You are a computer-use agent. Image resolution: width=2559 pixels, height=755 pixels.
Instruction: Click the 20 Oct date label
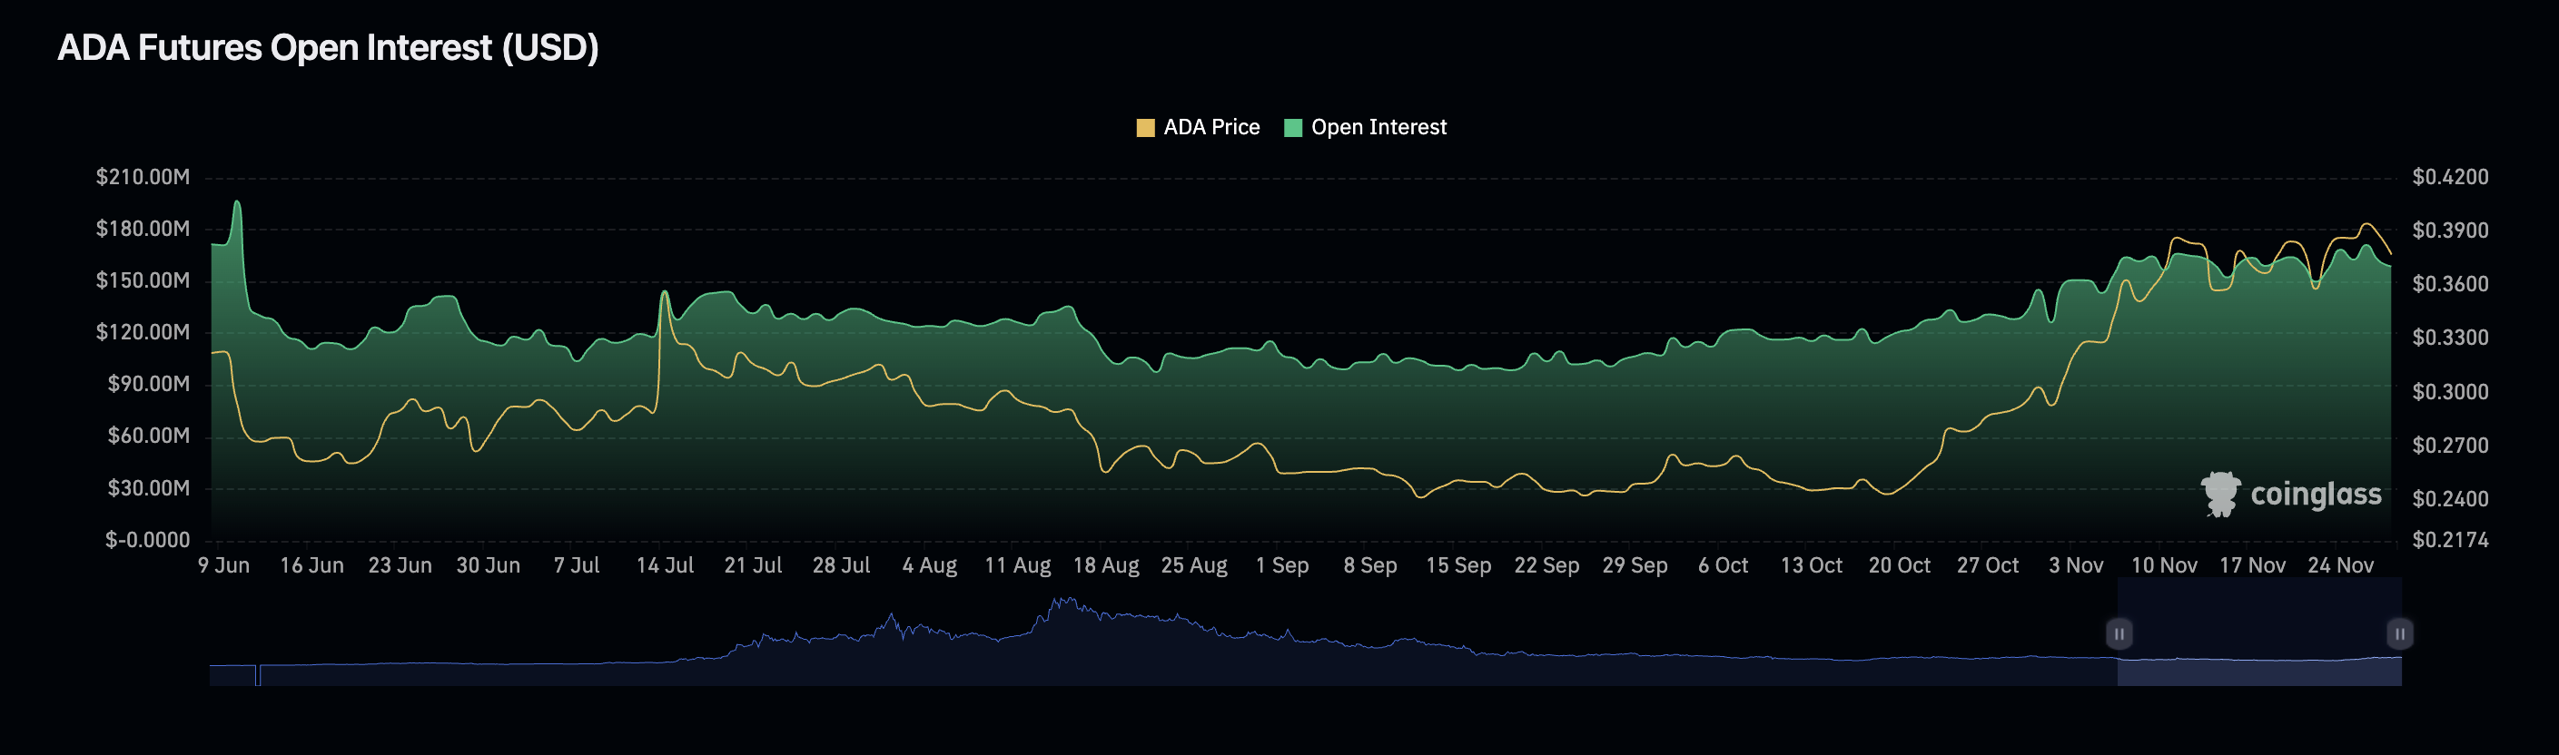1901,565
